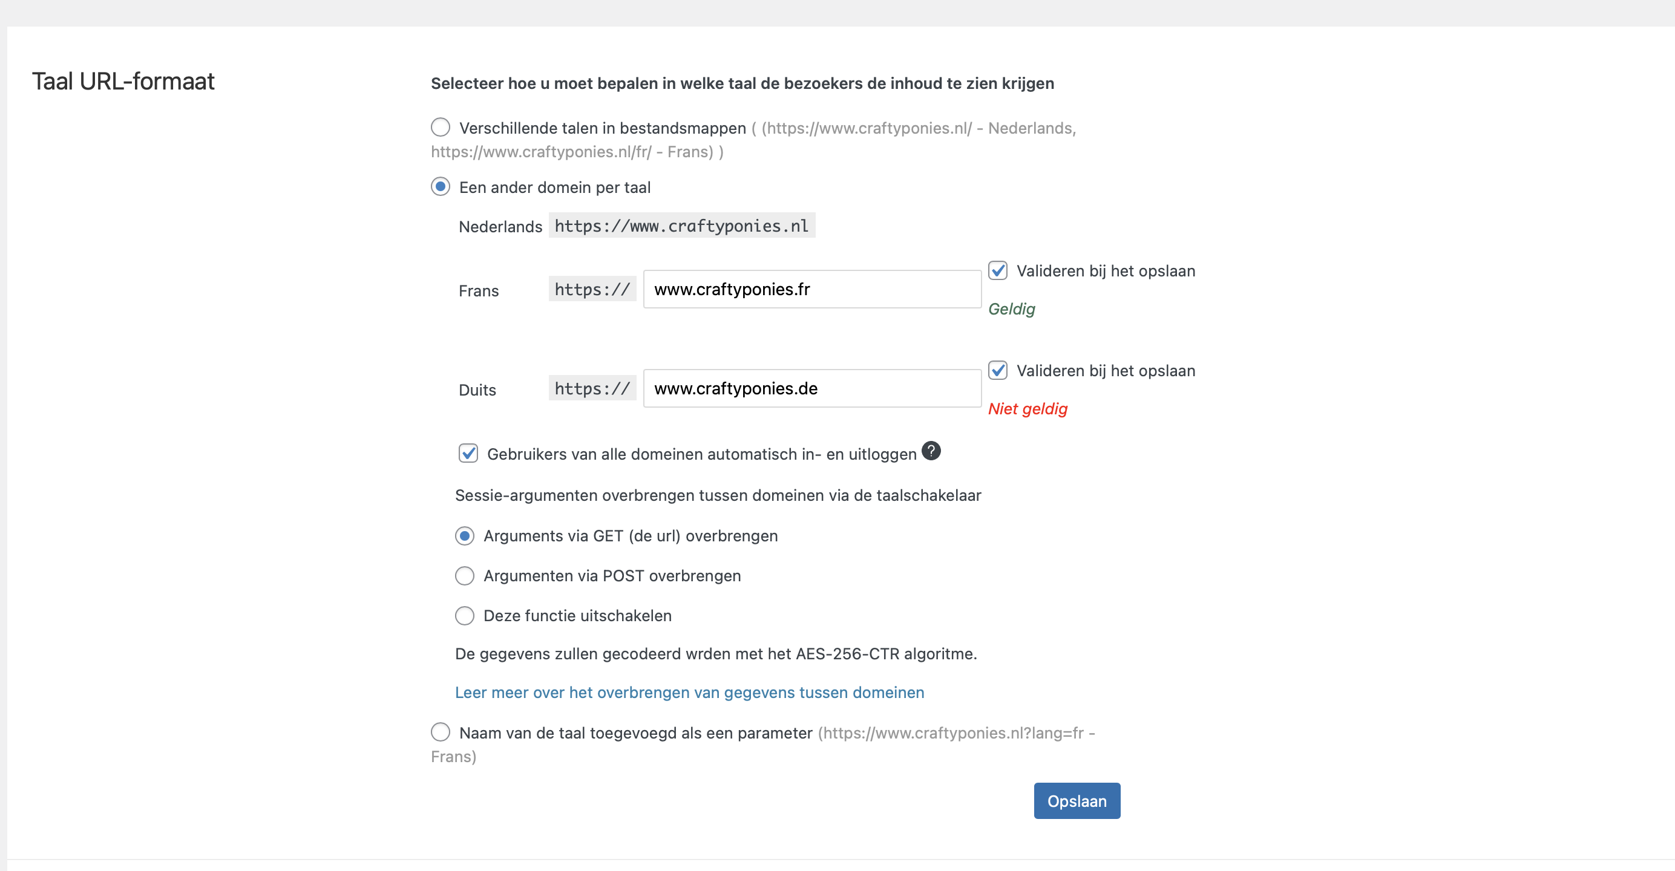Click the 'Taal URL-formaat' heading

pyautogui.click(x=123, y=81)
